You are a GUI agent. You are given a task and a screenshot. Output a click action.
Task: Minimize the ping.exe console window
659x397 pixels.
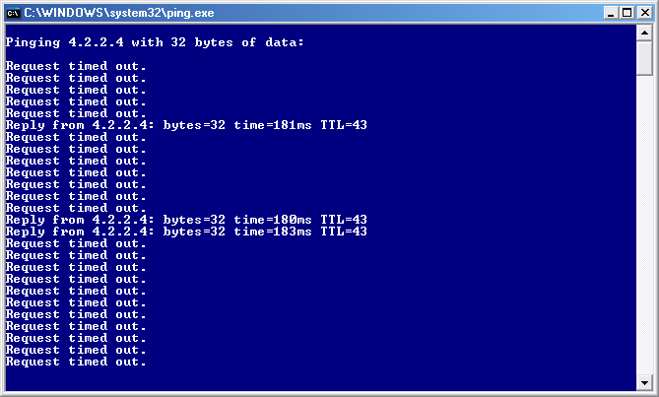611,13
